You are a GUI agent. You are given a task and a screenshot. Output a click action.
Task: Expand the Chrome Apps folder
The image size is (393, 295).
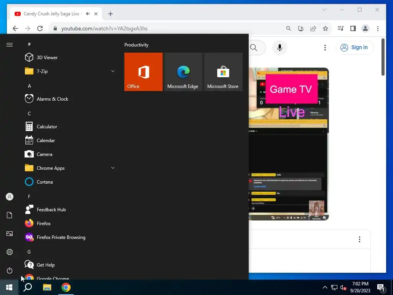[70, 168]
